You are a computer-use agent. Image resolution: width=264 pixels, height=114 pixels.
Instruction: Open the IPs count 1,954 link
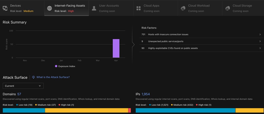tap(146, 94)
